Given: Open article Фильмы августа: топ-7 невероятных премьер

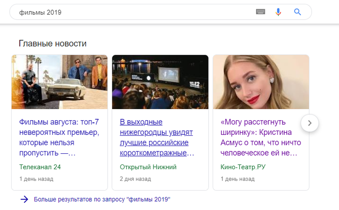Looking at the screenshot, I should pos(59,137).
